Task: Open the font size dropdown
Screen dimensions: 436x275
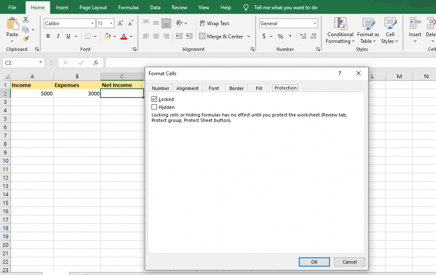Action: click(112, 23)
